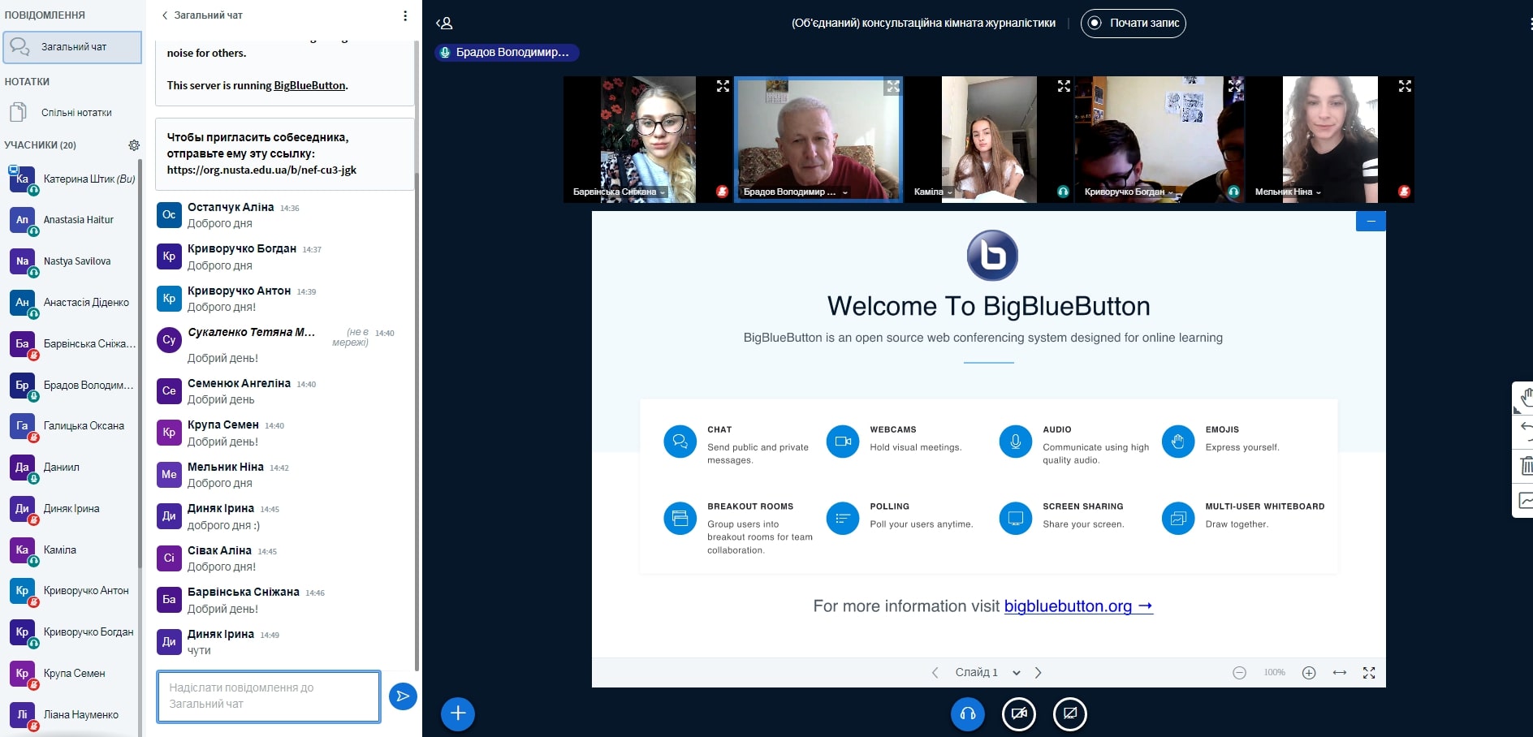Click chat scrollbar

pyautogui.click(x=417, y=422)
